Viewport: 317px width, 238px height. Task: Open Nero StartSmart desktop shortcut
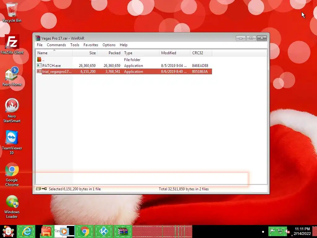[12, 111]
